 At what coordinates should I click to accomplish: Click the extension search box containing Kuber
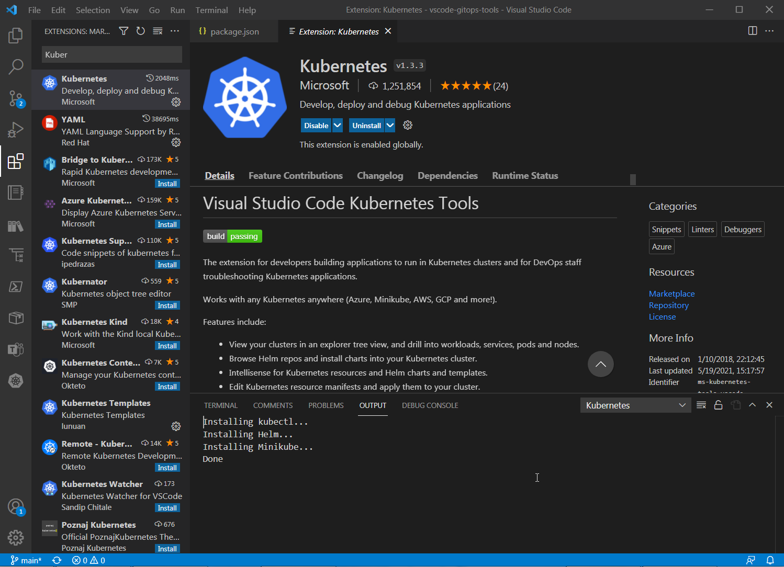111,54
